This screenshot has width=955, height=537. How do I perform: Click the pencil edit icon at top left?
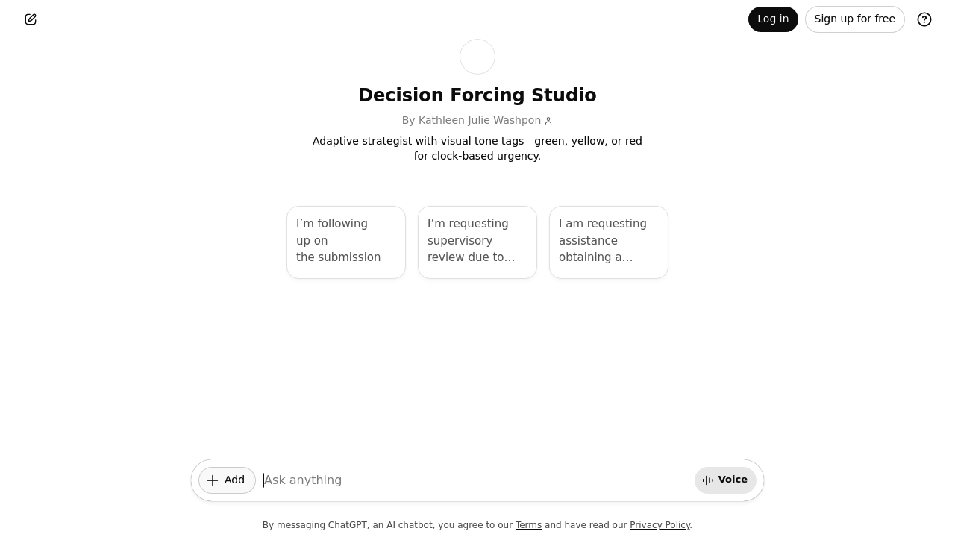tap(31, 19)
